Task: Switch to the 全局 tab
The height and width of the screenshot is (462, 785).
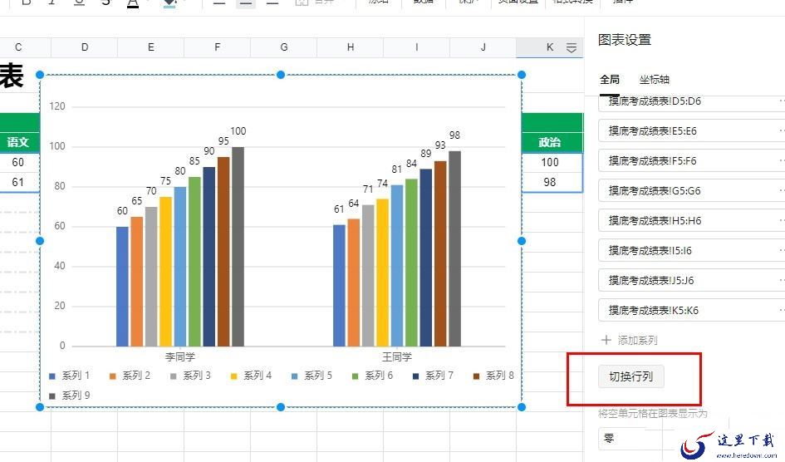Action: [x=610, y=80]
